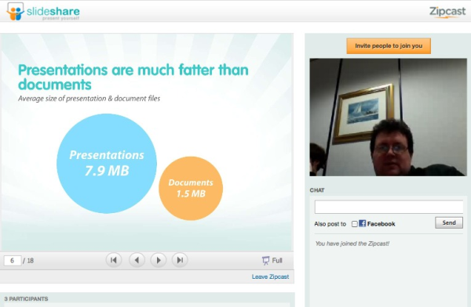
Task: Go to the previous slide
Action: (x=137, y=260)
